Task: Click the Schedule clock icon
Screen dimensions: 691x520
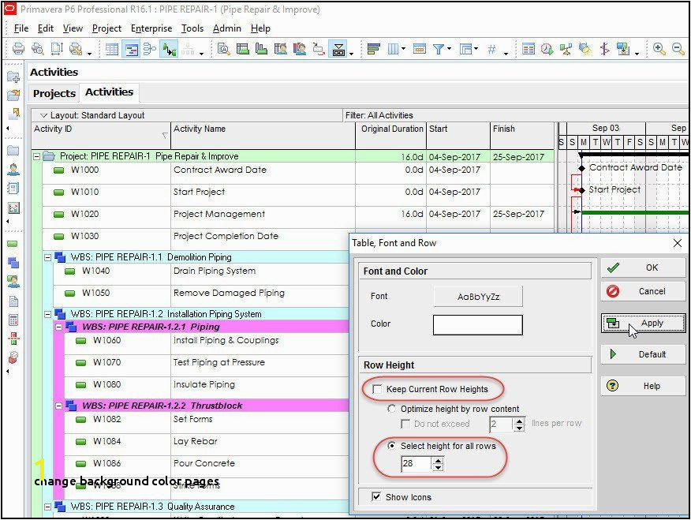Action: pos(547,49)
